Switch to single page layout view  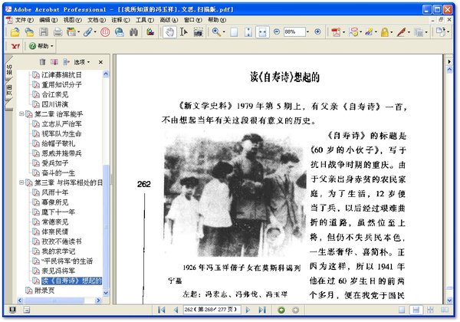click(x=402, y=310)
